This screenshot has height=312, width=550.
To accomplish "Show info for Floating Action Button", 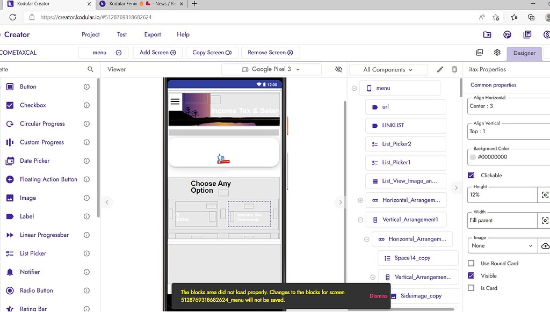I will coord(86,179).
